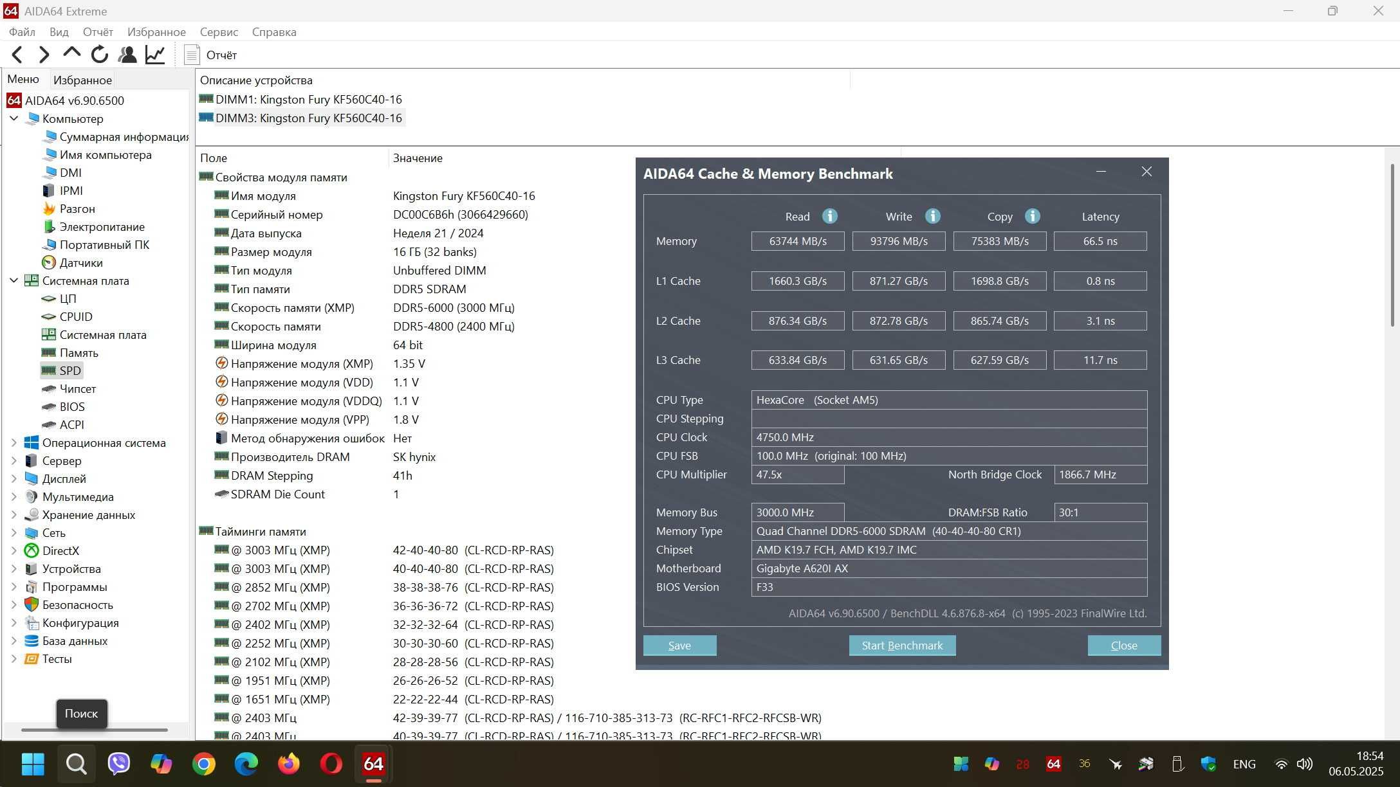Select DIMM3 Kingston Fury module

tap(308, 118)
